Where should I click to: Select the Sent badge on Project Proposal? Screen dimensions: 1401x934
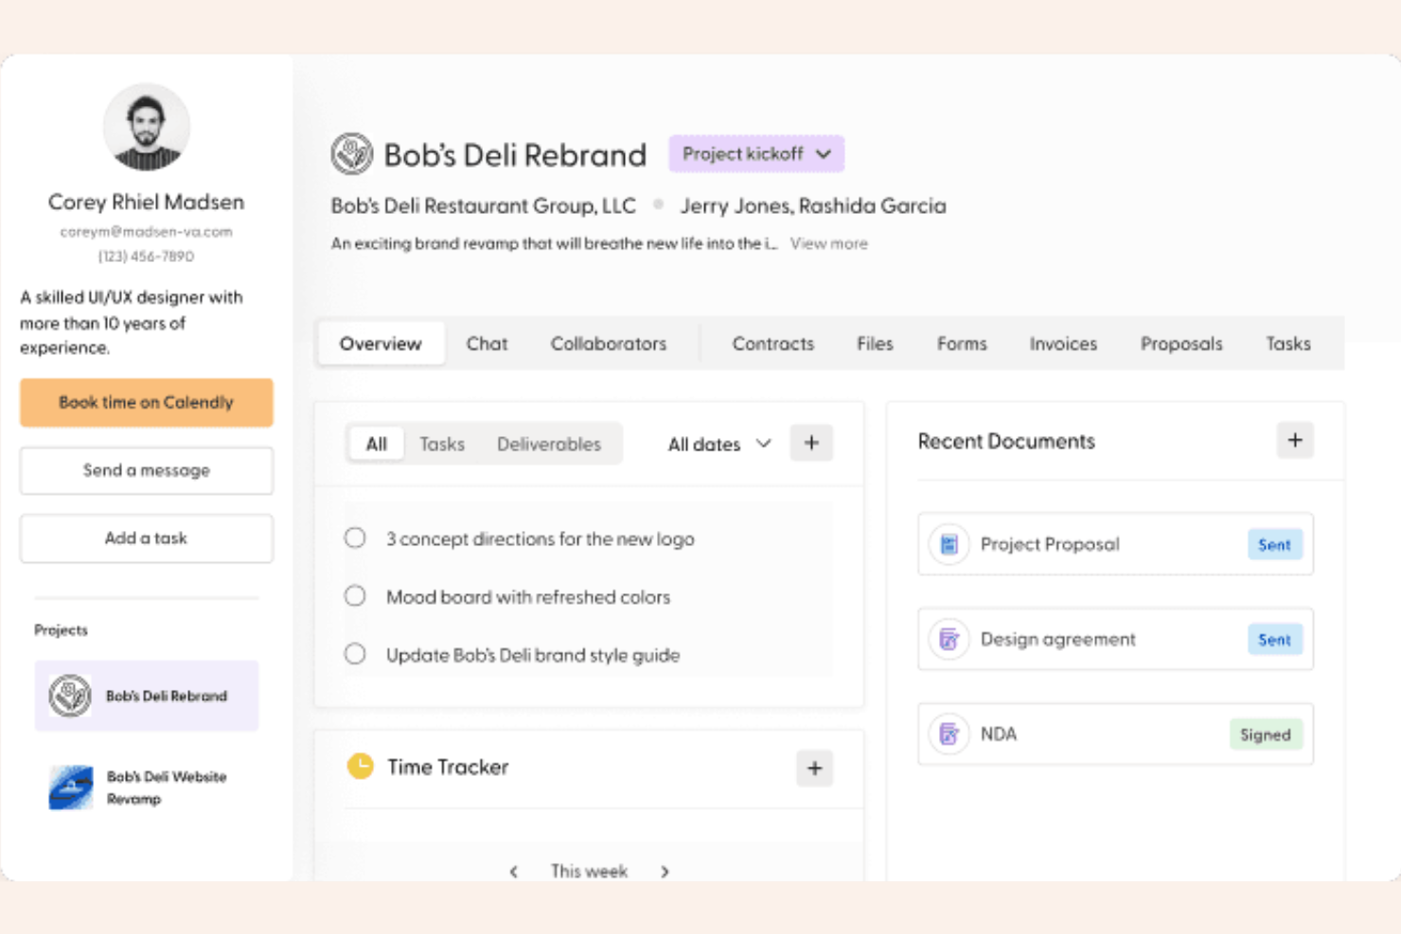pos(1273,545)
